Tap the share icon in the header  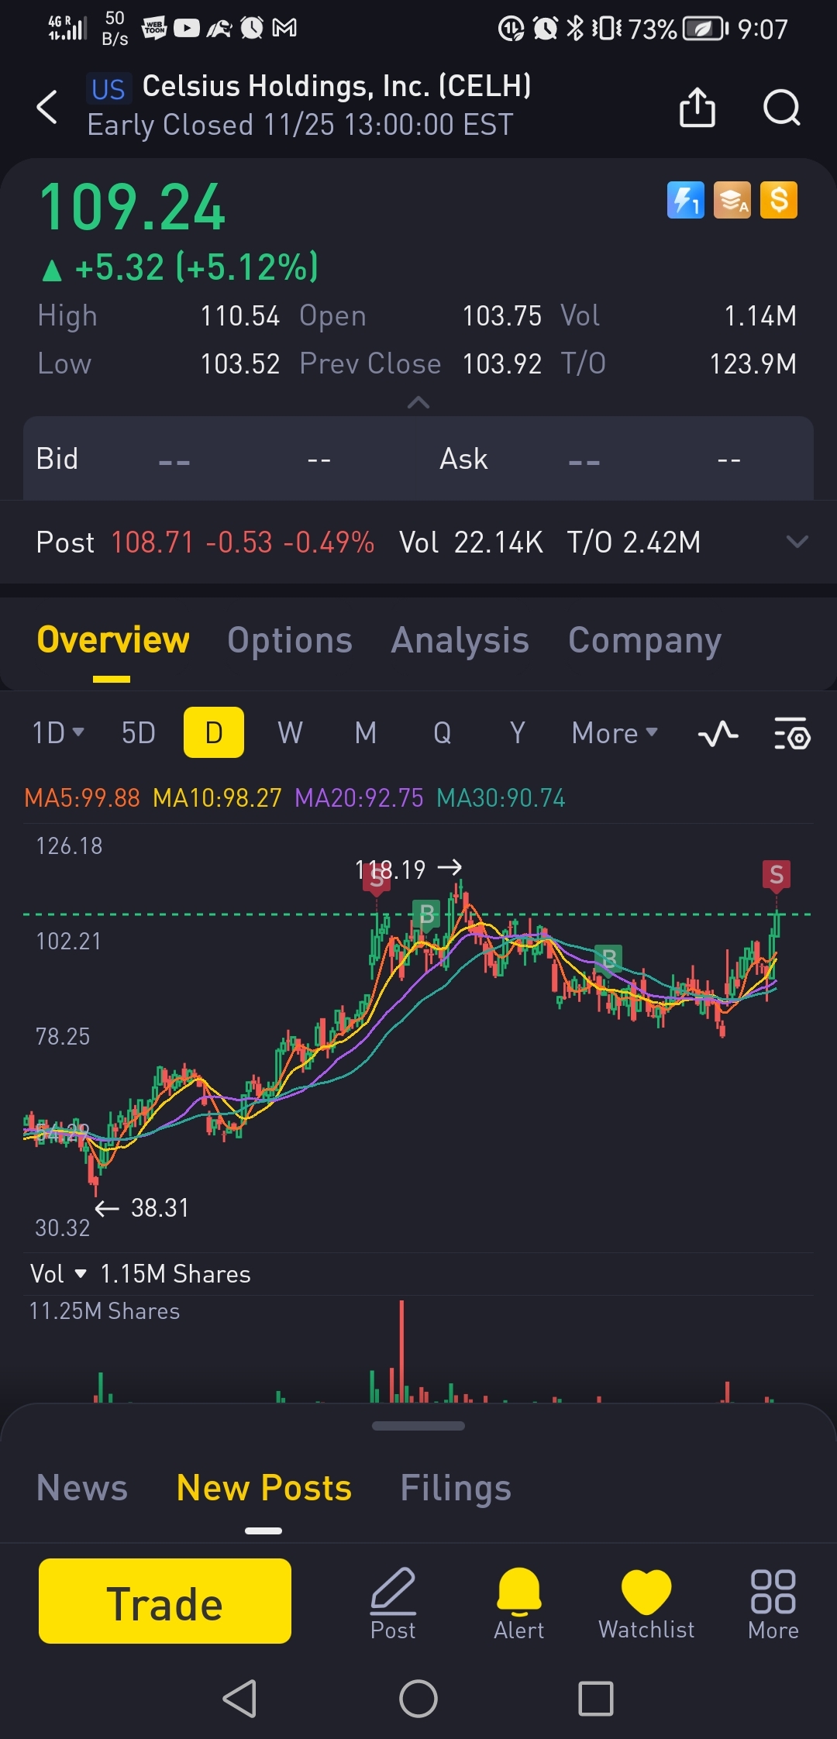pos(697,107)
